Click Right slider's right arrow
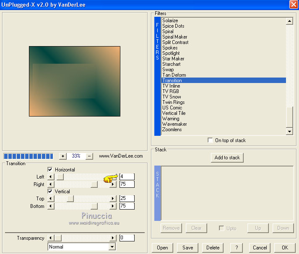299x254 pixels. tap(113, 184)
